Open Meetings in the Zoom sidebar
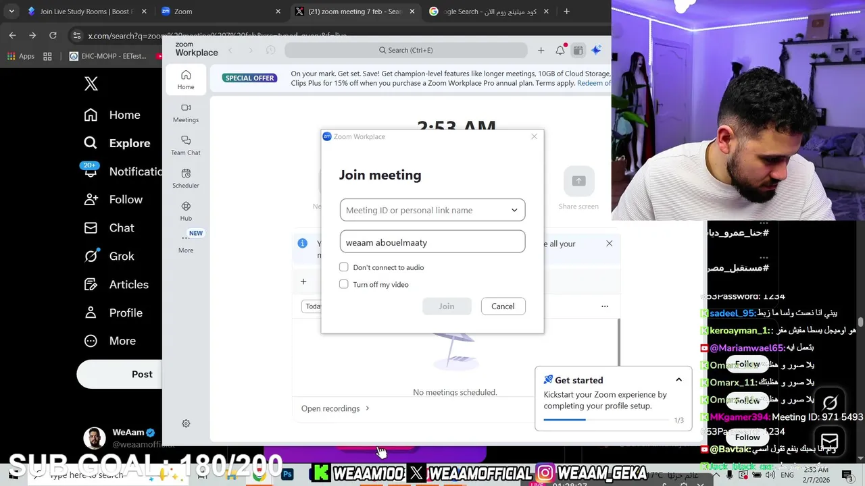 click(x=186, y=113)
